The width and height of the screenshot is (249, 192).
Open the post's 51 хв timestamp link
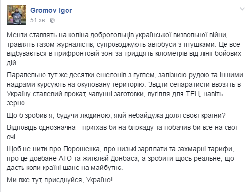[37, 20]
